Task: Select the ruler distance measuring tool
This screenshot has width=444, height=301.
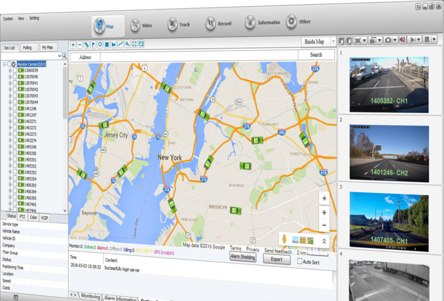Action: point(87,44)
